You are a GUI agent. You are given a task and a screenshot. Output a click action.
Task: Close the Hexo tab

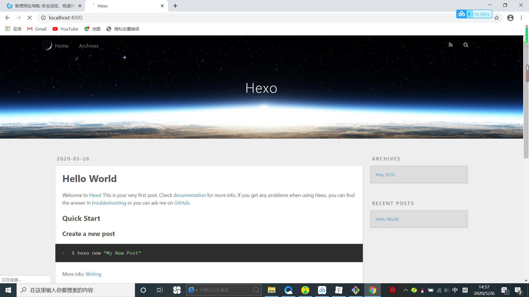tap(162, 6)
